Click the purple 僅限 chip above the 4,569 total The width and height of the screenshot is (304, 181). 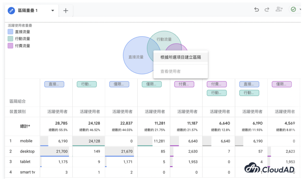click(282, 84)
